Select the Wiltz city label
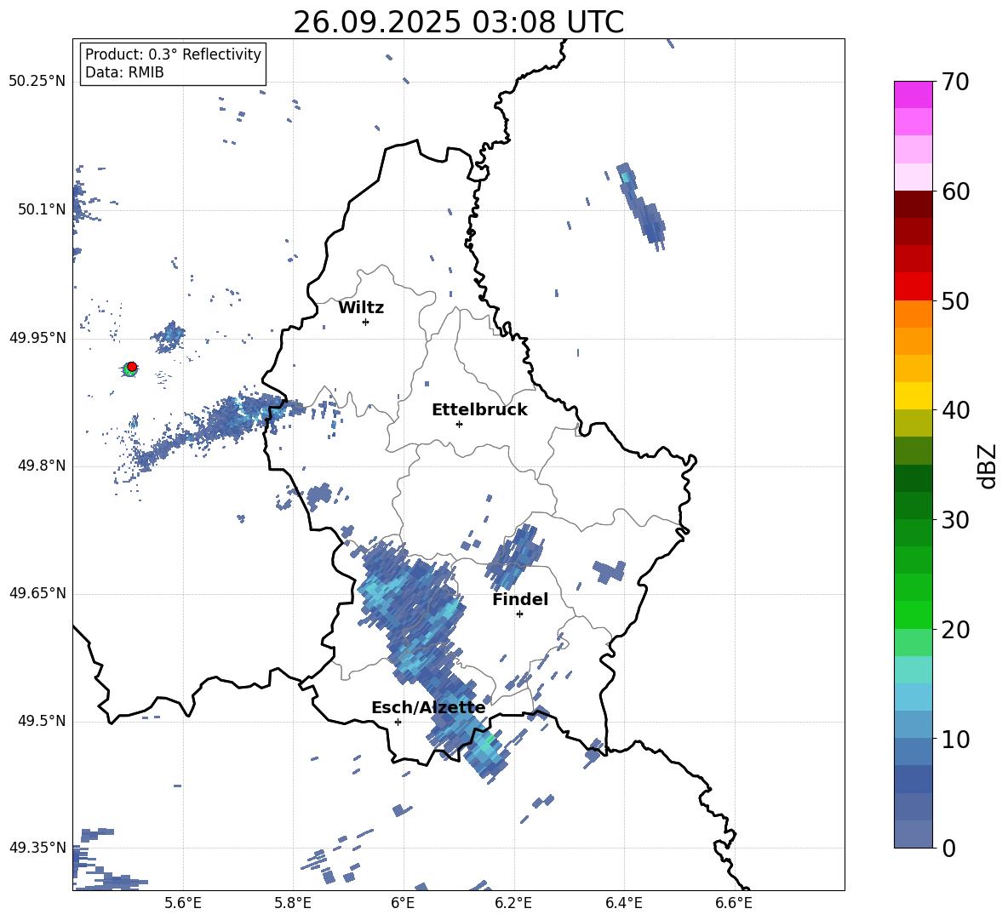The width and height of the screenshot is (1008, 920). click(x=361, y=308)
